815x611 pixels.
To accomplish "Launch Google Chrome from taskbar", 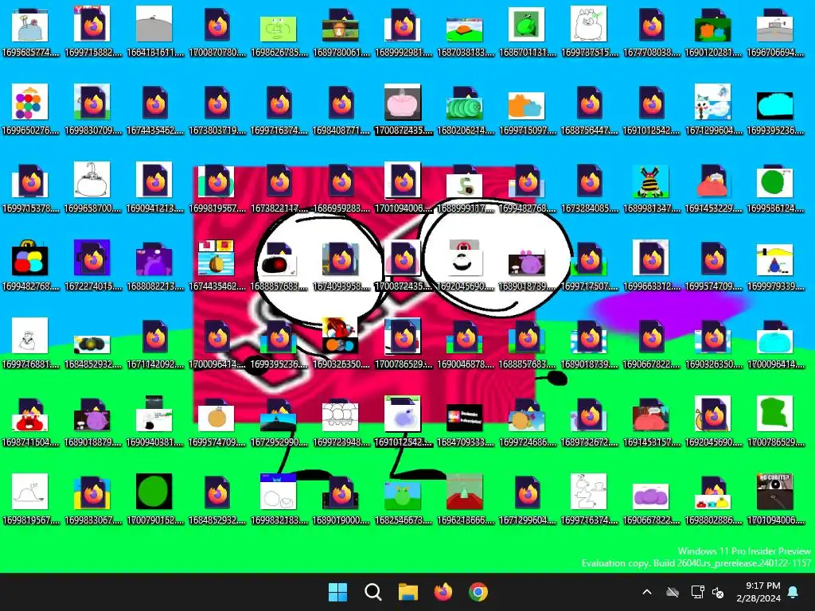I will click(478, 592).
